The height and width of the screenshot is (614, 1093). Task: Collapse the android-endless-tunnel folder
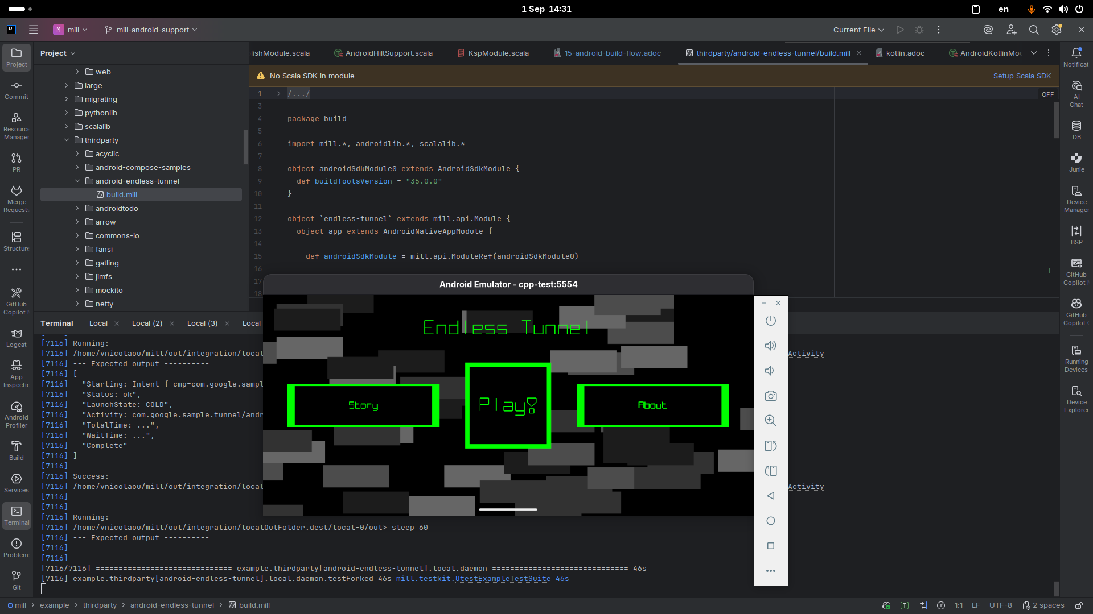click(x=77, y=181)
